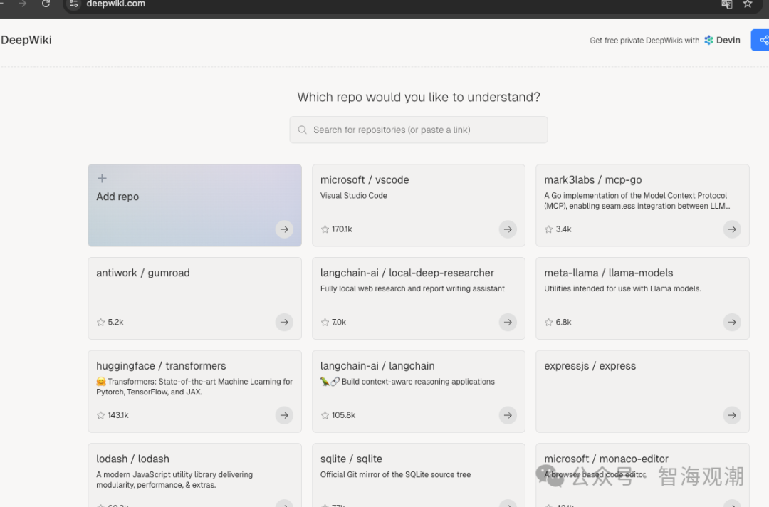Open langchain-ai / langchain via its arrow button
Image resolution: width=769 pixels, height=507 pixels.
(508, 415)
